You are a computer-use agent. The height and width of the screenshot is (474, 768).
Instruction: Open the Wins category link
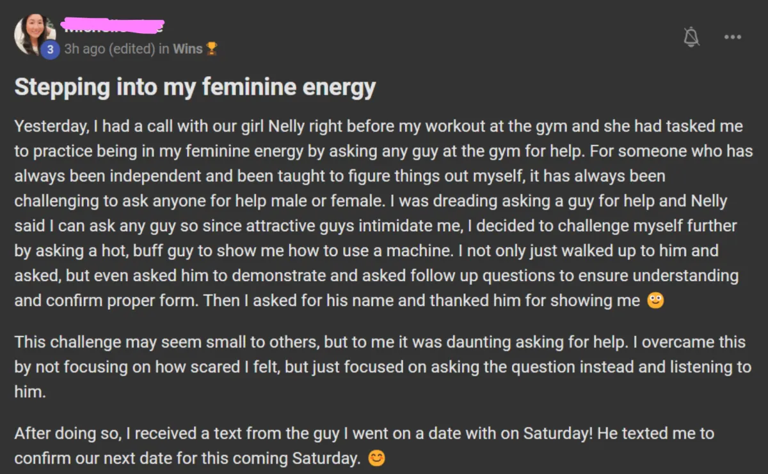point(188,49)
